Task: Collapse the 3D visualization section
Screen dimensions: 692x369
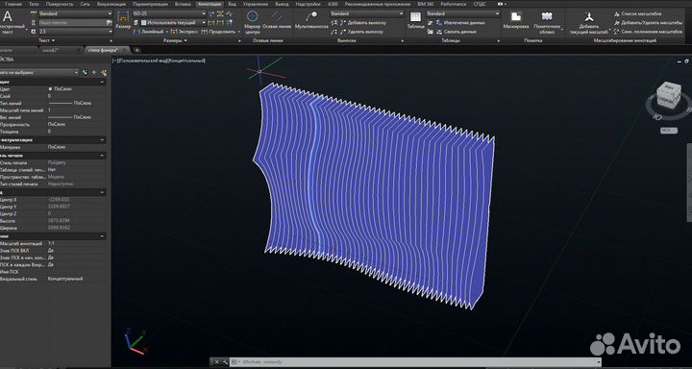Action: [103, 140]
